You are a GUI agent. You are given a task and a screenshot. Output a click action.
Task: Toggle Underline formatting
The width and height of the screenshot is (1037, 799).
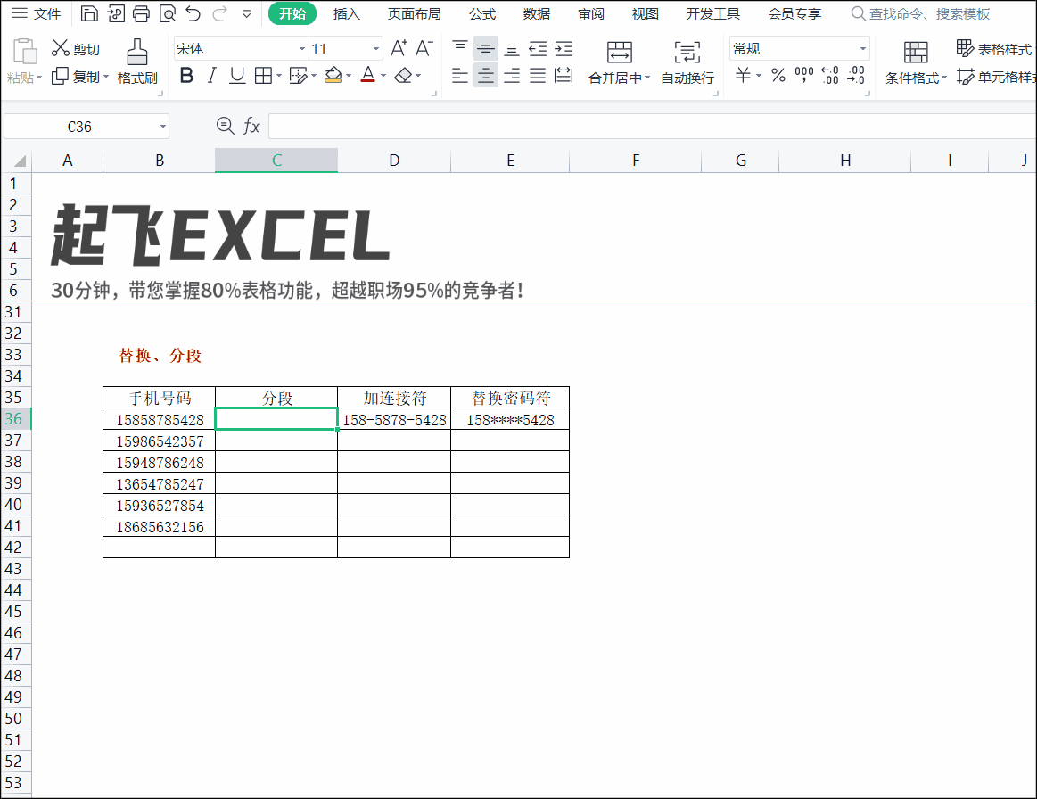[237, 76]
